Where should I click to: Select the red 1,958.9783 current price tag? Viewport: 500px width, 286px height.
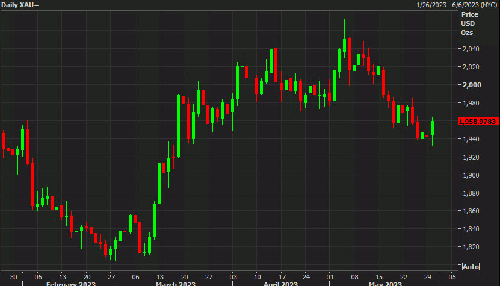(x=478, y=122)
